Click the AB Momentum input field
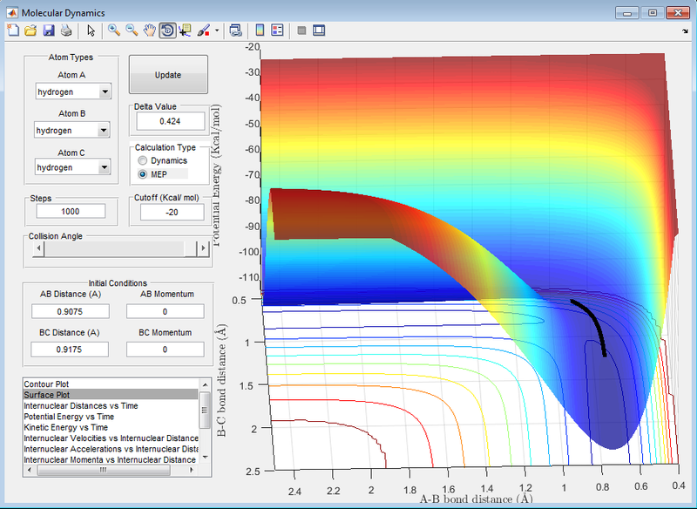The height and width of the screenshot is (509, 697). click(x=165, y=311)
